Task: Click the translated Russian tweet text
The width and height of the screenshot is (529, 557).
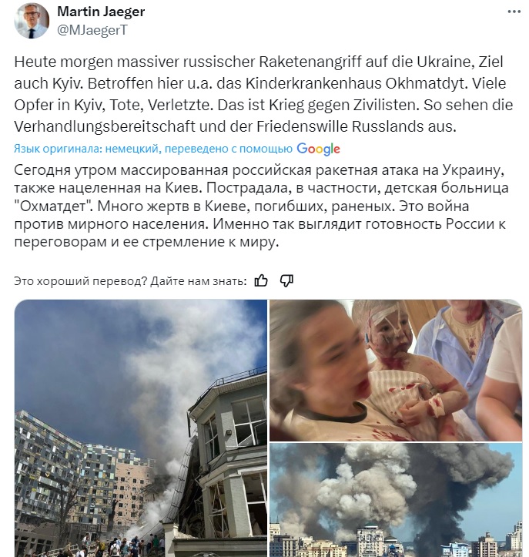Action: 261,206
